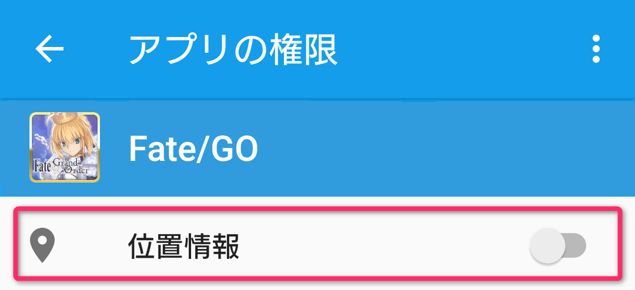Reveal hidden menu items with the kebab button

point(596,49)
